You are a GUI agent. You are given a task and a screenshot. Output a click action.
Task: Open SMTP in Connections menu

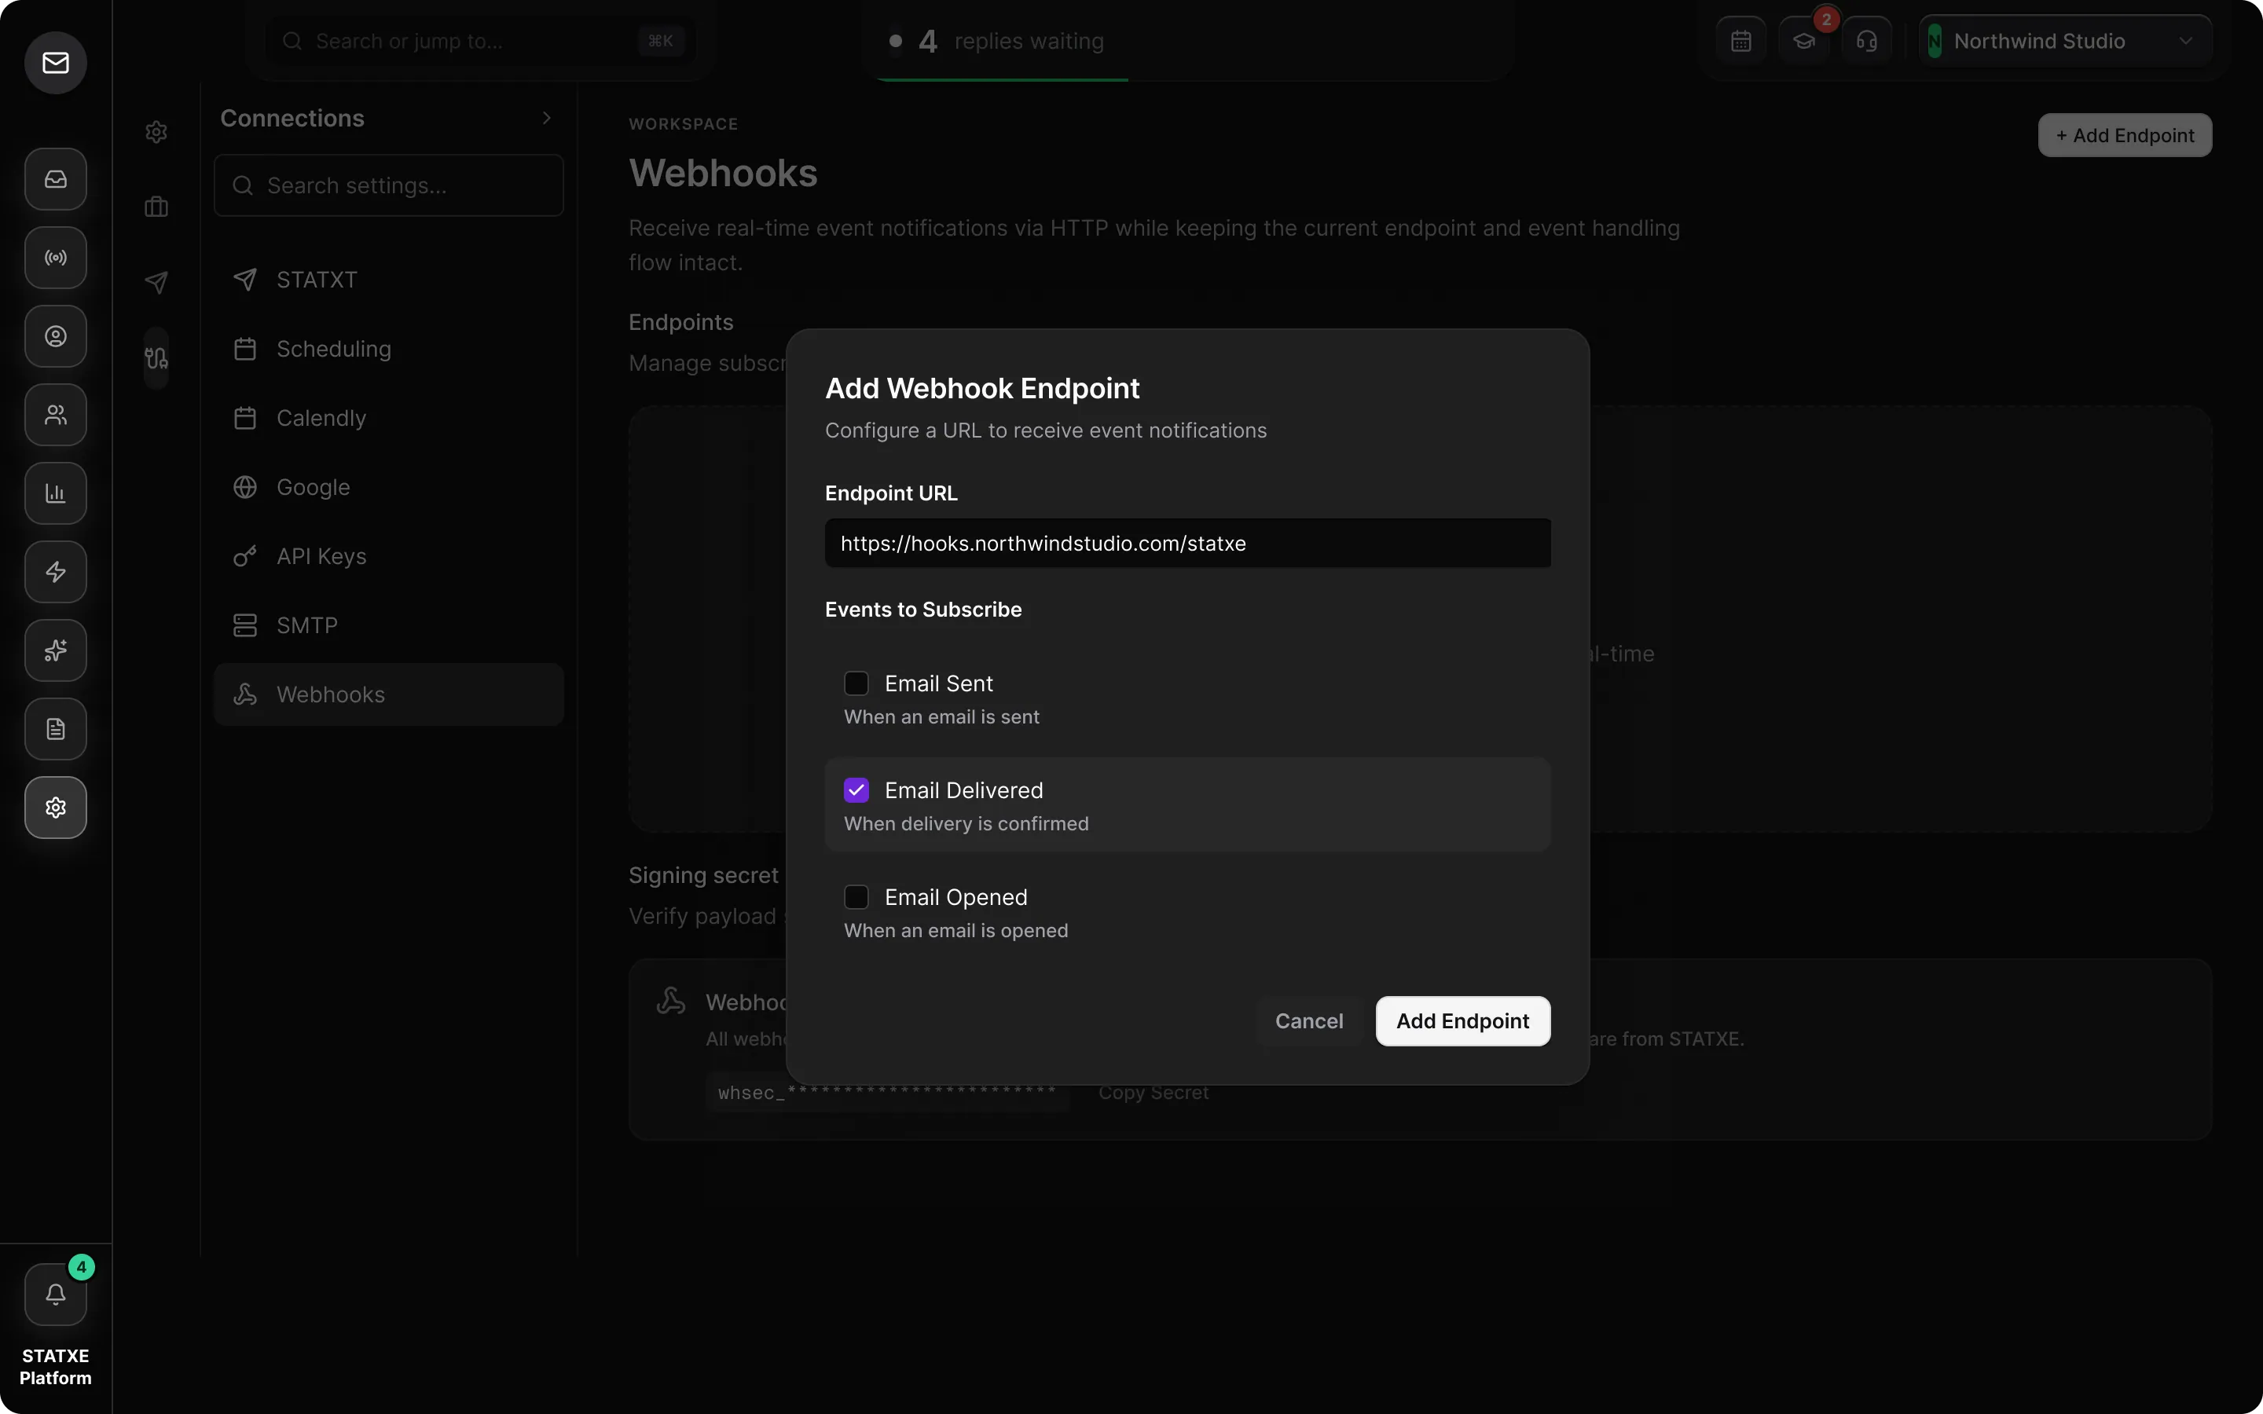pos(389,625)
